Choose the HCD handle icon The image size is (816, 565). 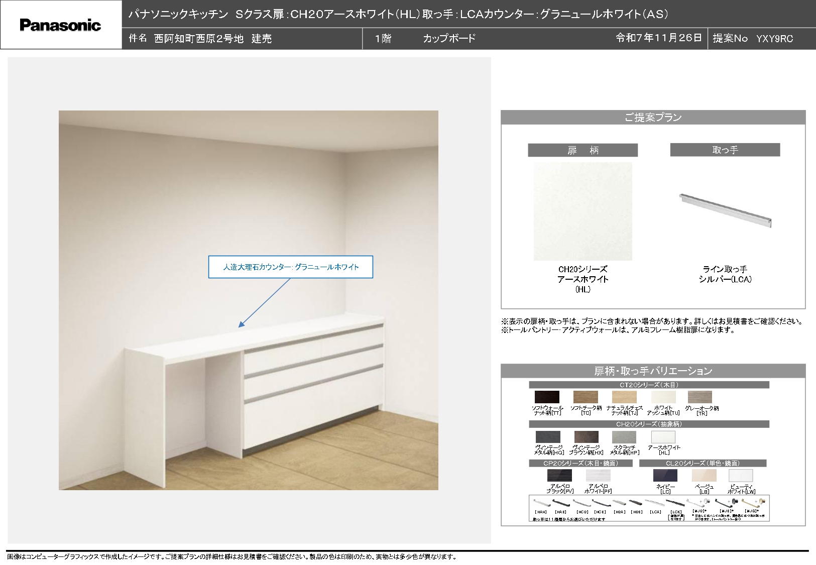582,503
